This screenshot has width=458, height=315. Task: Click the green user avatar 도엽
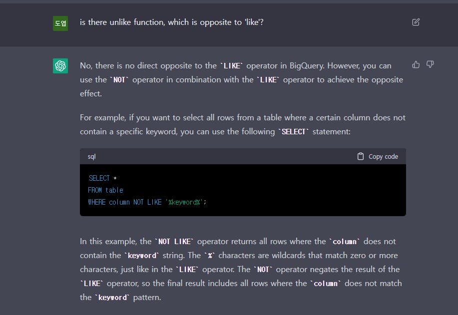click(60, 23)
